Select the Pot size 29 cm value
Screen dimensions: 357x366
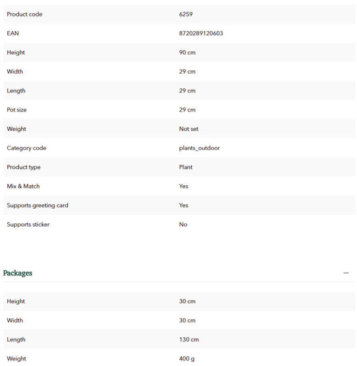(187, 110)
